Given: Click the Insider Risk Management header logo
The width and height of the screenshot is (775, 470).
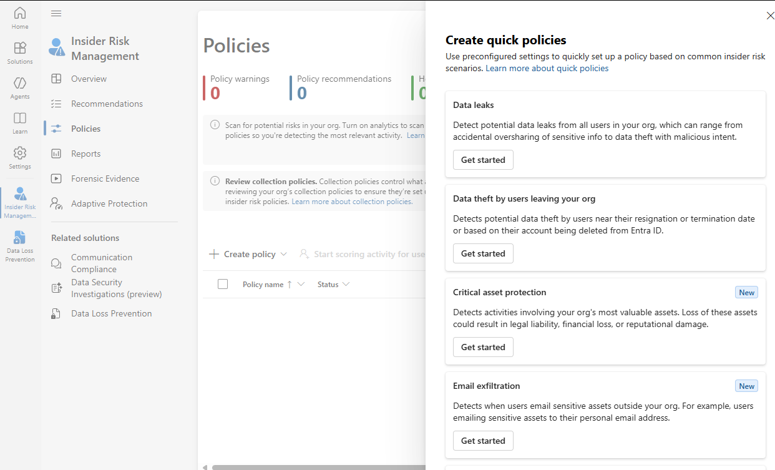Looking at the screenshot, I should click(x=57, y=47).
